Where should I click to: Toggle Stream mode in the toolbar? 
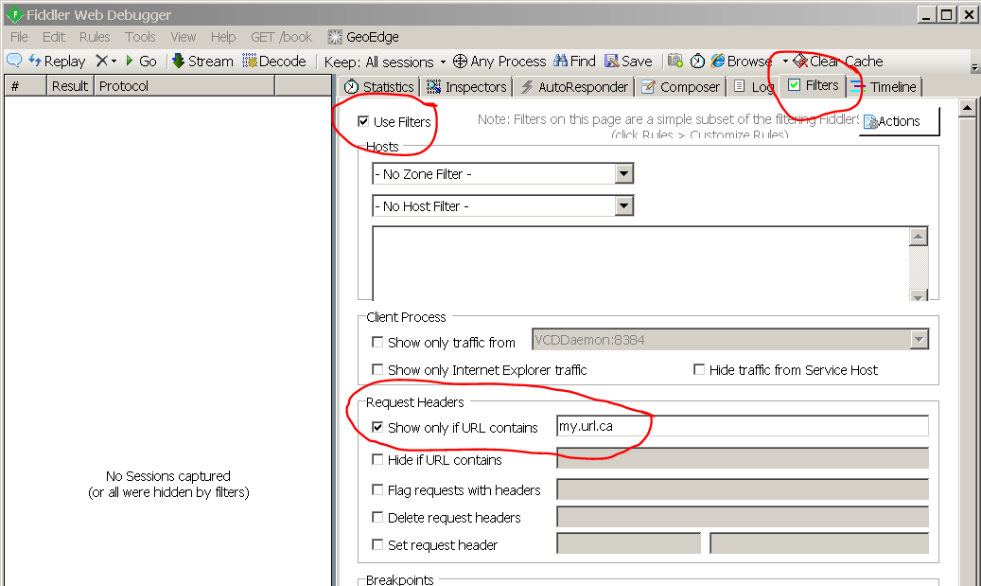(202, 61)
